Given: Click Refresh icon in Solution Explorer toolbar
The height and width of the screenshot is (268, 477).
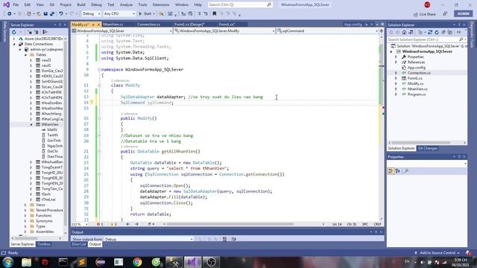Looking at the screenshot, I should pyautogui.click(x=437, y=32).
